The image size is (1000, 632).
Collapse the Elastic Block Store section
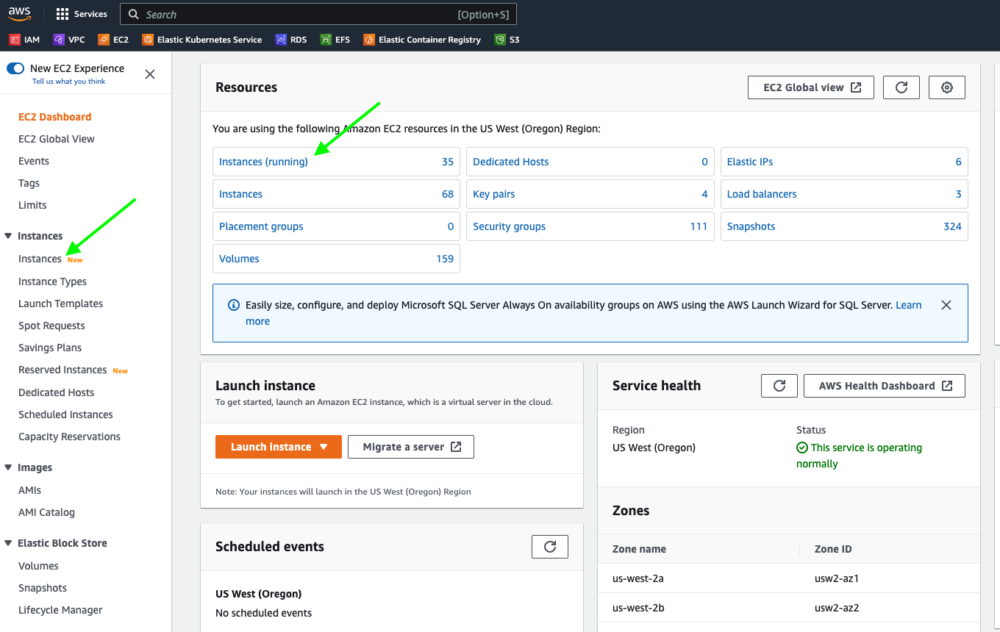click(9, 543)
